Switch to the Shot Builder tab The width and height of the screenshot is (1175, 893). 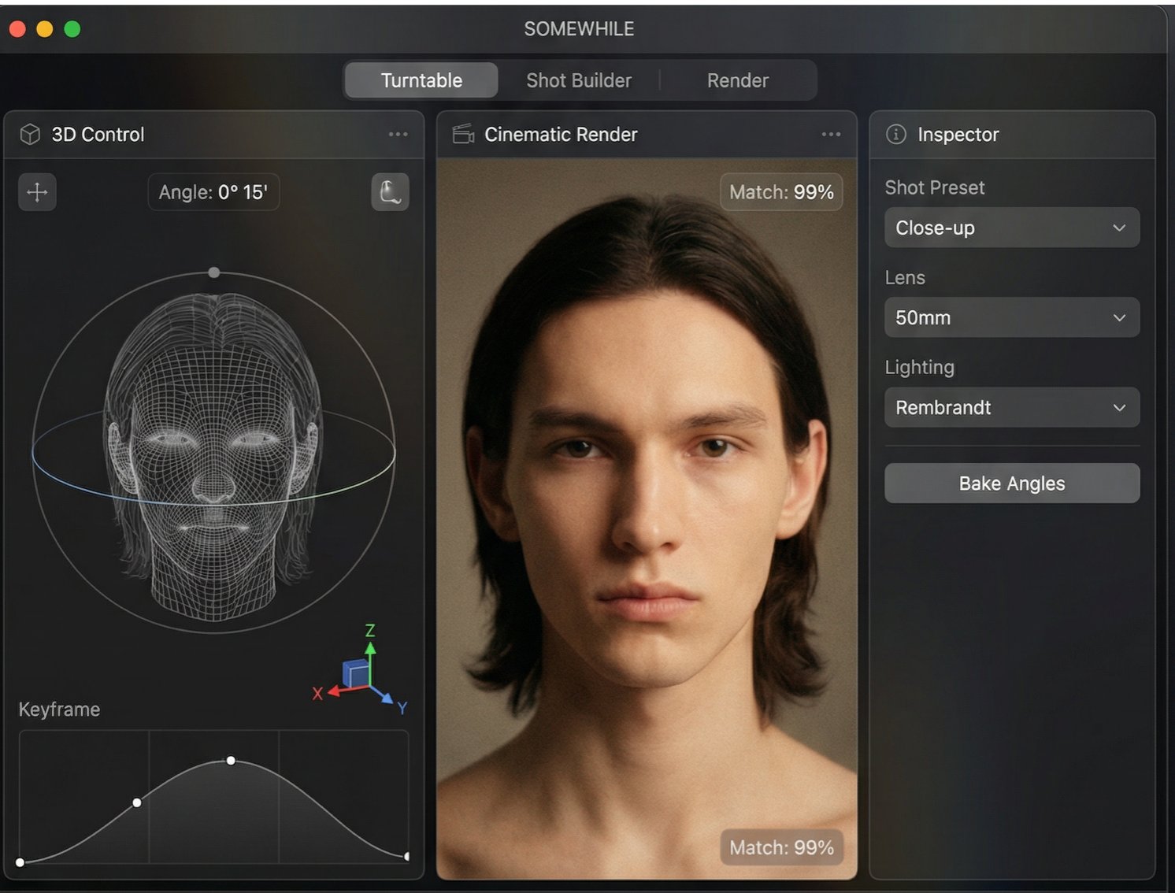tap(579, 80)
